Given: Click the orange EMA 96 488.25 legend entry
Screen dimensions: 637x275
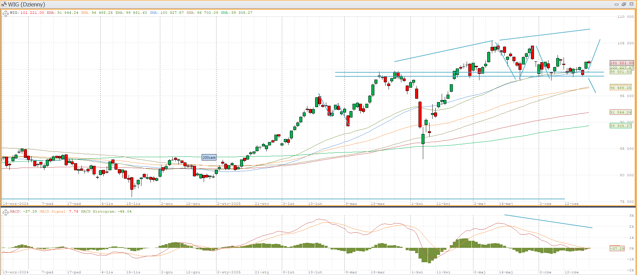Looking at the screenshot, I should 97,13.
